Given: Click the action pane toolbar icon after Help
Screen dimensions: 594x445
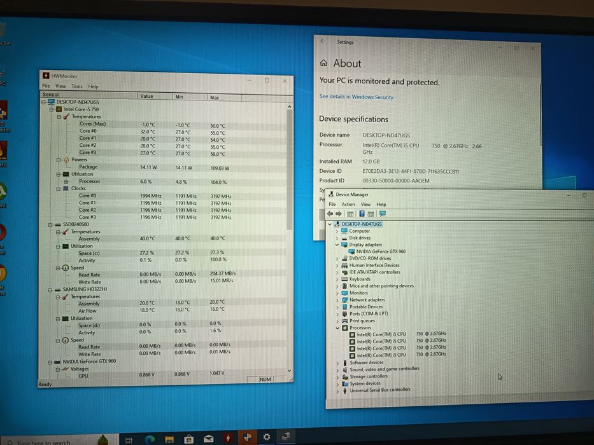Looking at the screenshot, I should click(371, 214).
